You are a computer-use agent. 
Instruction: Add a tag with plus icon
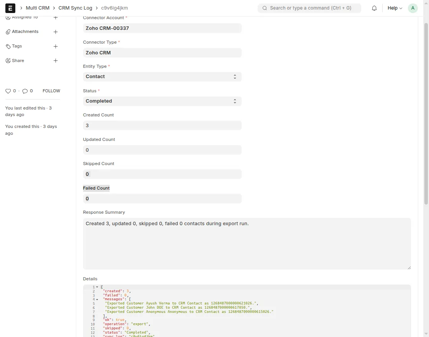56,46
